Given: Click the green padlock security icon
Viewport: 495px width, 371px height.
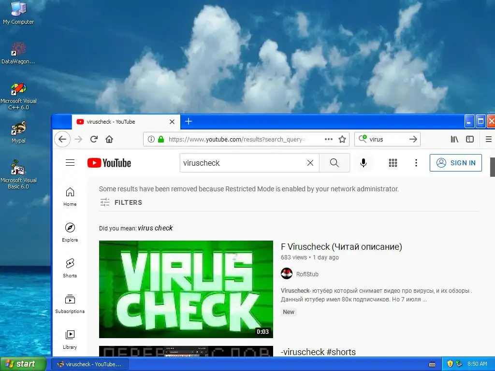Looking at the screenshot, I should click(x=161, y=139).
